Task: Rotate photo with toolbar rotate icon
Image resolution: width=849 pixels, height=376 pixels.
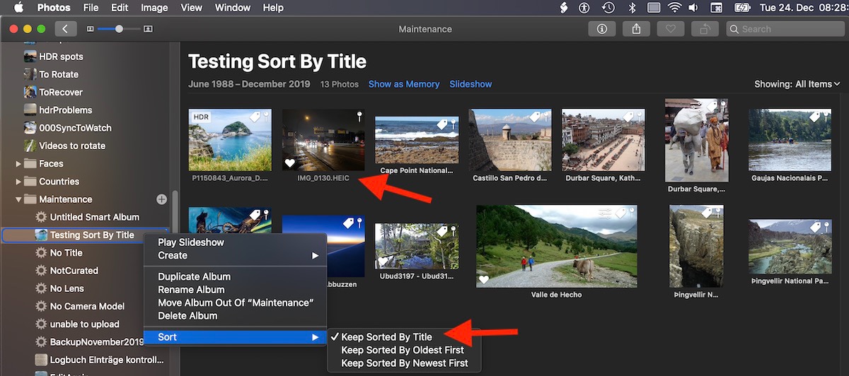Action: [x=705, y=29]
